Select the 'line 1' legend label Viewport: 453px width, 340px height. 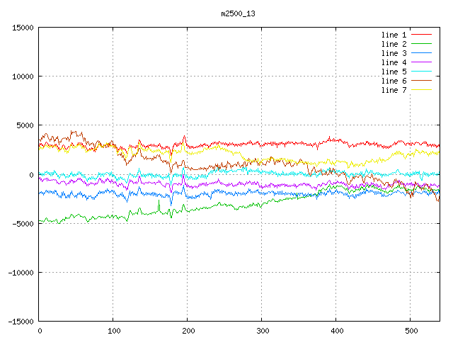[x=394, y=35]
